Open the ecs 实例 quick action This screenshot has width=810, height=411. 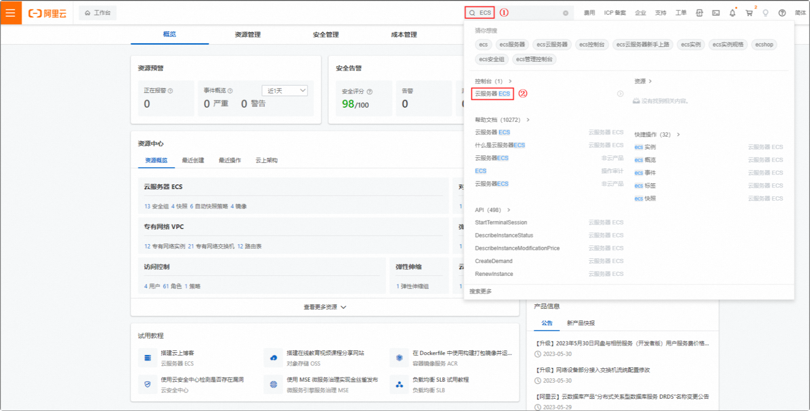tap(645, 147)
